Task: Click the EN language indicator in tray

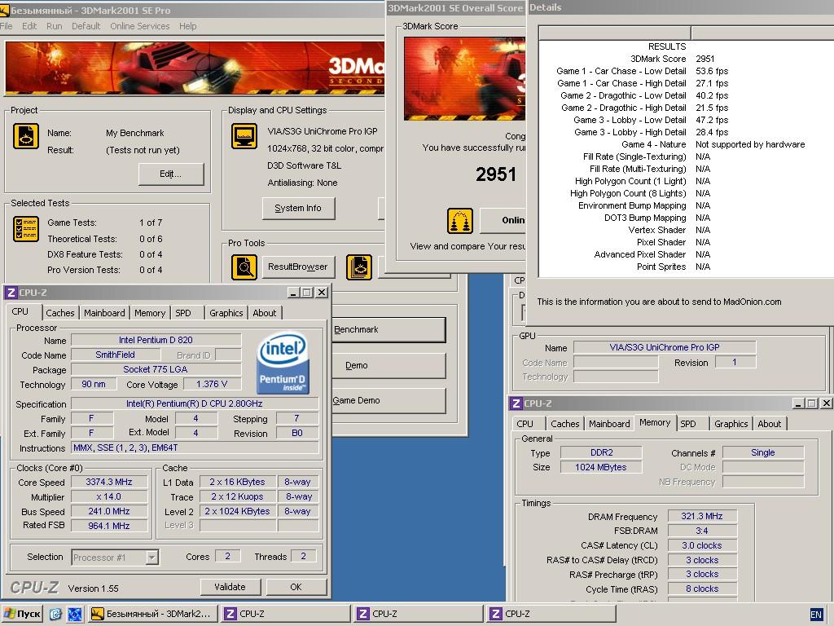Action: tap(816, 615)
